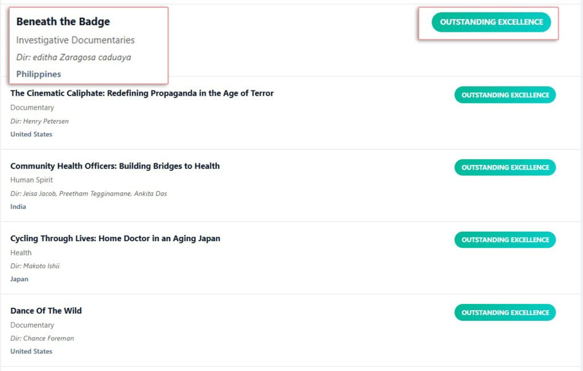Select the Philippines country label
Image resolution: width=583 pixels, height=371 pixels.
(38, 74)
